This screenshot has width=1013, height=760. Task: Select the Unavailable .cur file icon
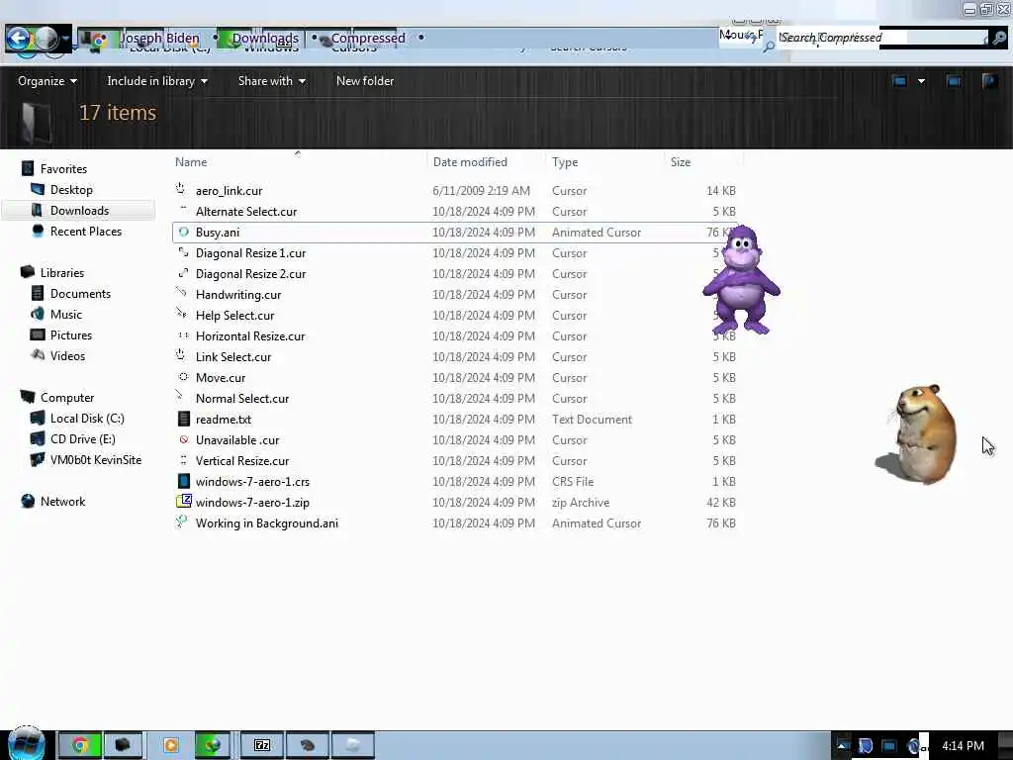pyautogui.click(x=183, y=439)
